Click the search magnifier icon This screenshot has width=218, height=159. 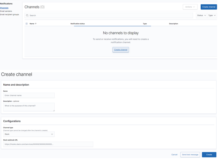click(x=27, y=15)
